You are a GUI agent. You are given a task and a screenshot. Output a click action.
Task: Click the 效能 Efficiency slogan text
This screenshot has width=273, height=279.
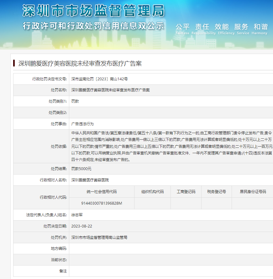tap(226, 29)
